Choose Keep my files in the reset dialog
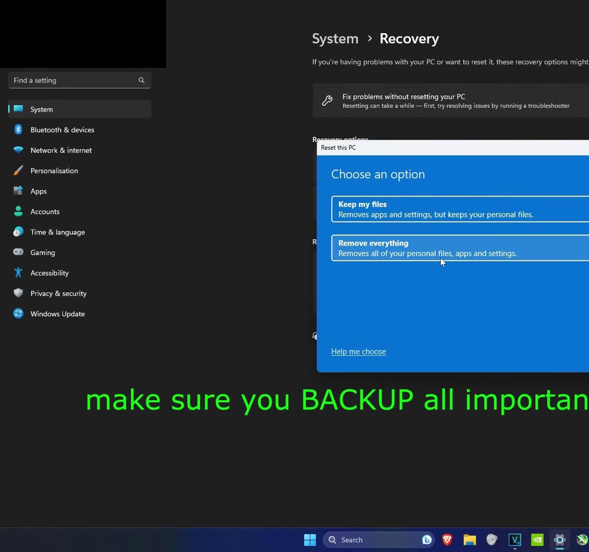The width and height of the screenshot is (589, 552). (460, 209)
